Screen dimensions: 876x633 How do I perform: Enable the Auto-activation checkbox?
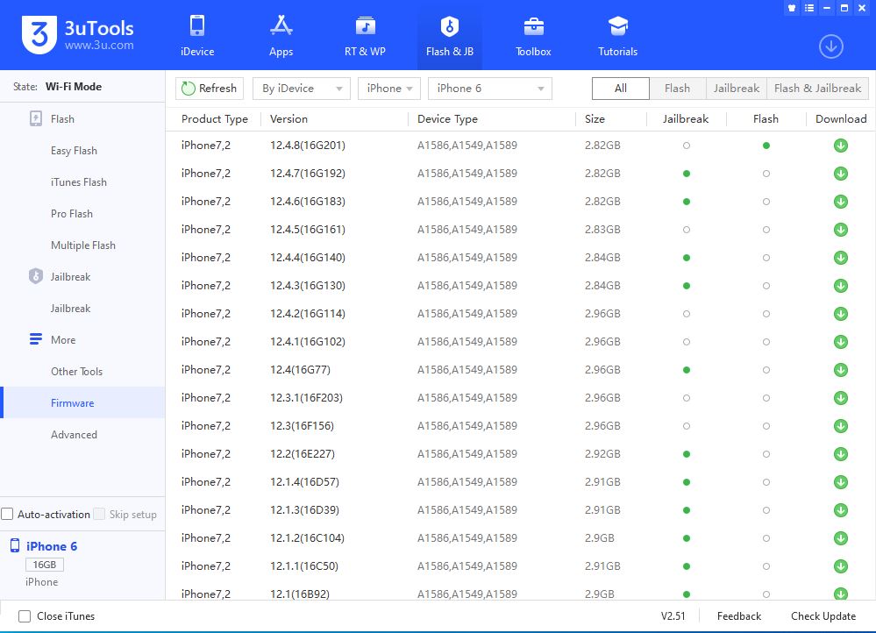(x=8, y=515)
